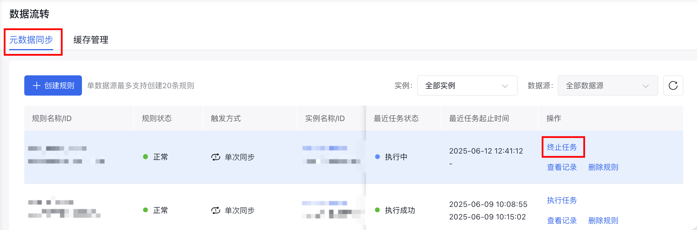Click the 创建规则 button
This screenshot has height=230, width=697.
click(x=53, y=85)
